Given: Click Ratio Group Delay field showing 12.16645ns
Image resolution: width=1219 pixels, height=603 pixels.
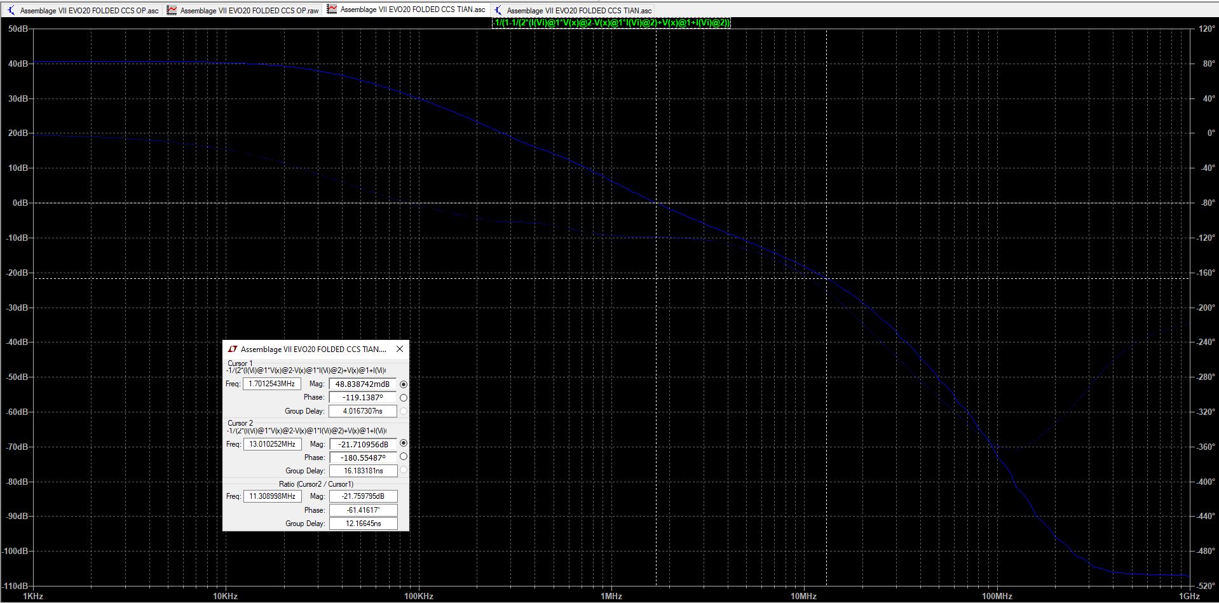Looking at the screenshot, I should (363, 524).
